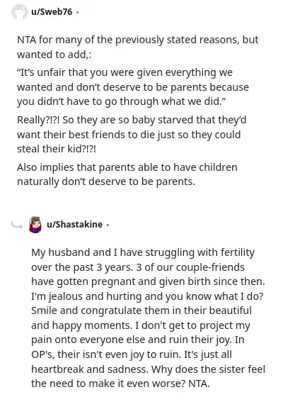Click the reply thread arrow icon
The width and height of the screenshot is (283, 409).
(x=17, y=225)
